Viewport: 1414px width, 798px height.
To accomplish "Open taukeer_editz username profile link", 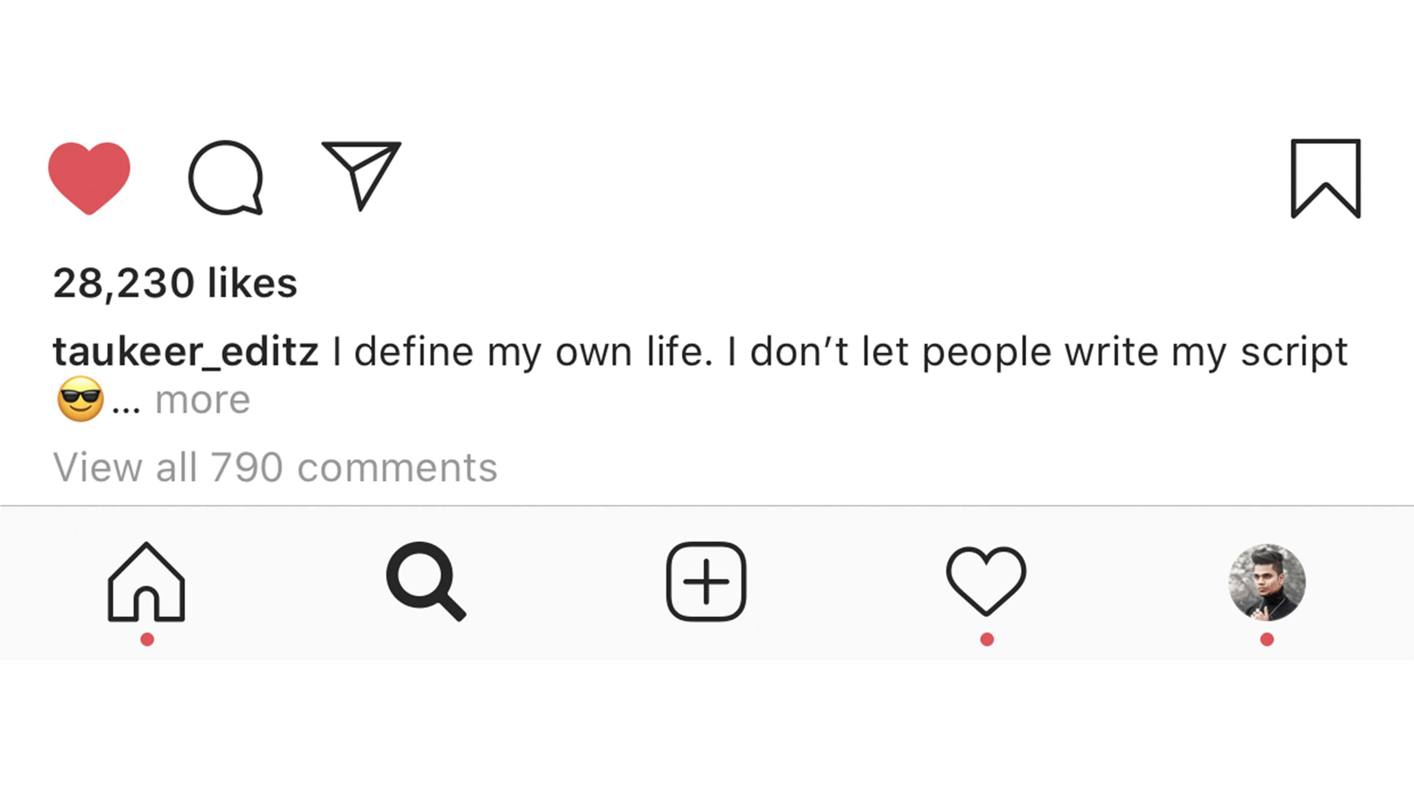I will tap(186, 352).
